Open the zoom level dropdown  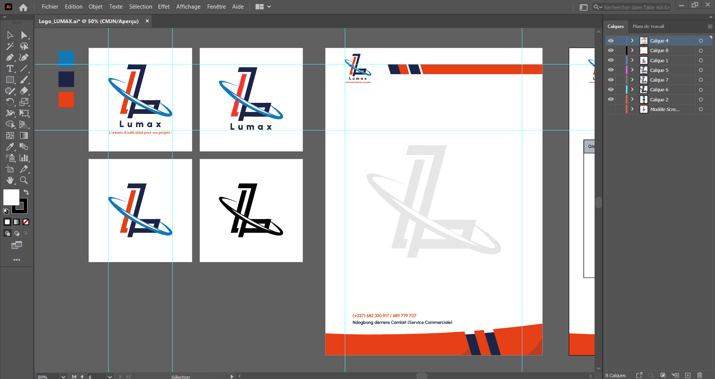tap(63, 376)
